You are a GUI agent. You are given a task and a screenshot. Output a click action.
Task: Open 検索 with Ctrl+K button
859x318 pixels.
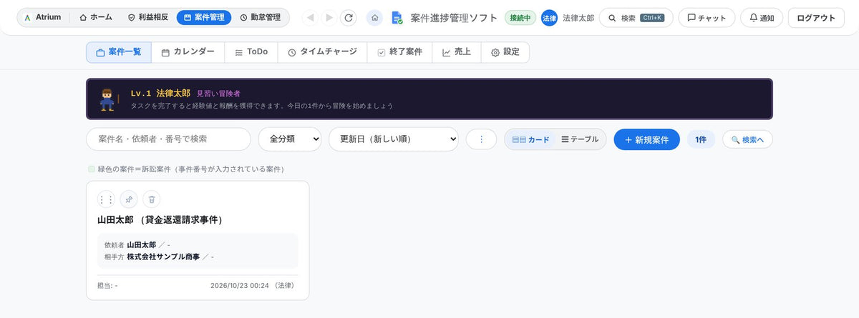(x=636, y=18)
